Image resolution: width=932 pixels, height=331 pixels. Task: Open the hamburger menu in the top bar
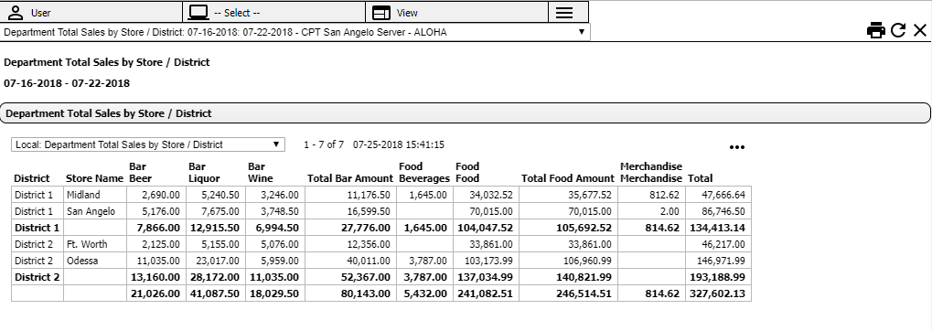coord(564,13)
